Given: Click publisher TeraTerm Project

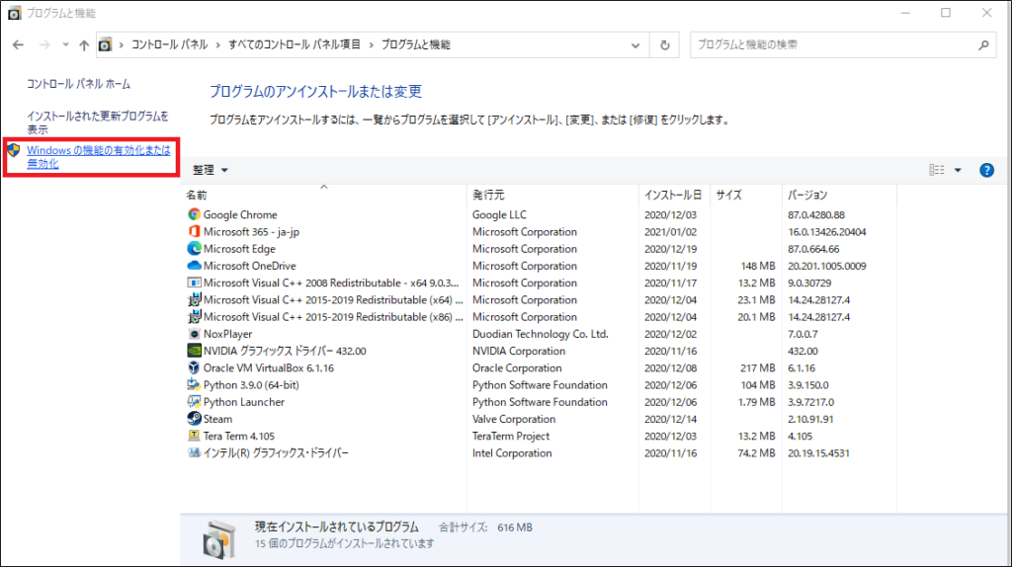Looking at the screenshot, I should pyautogui.click(x=511, y=436).
